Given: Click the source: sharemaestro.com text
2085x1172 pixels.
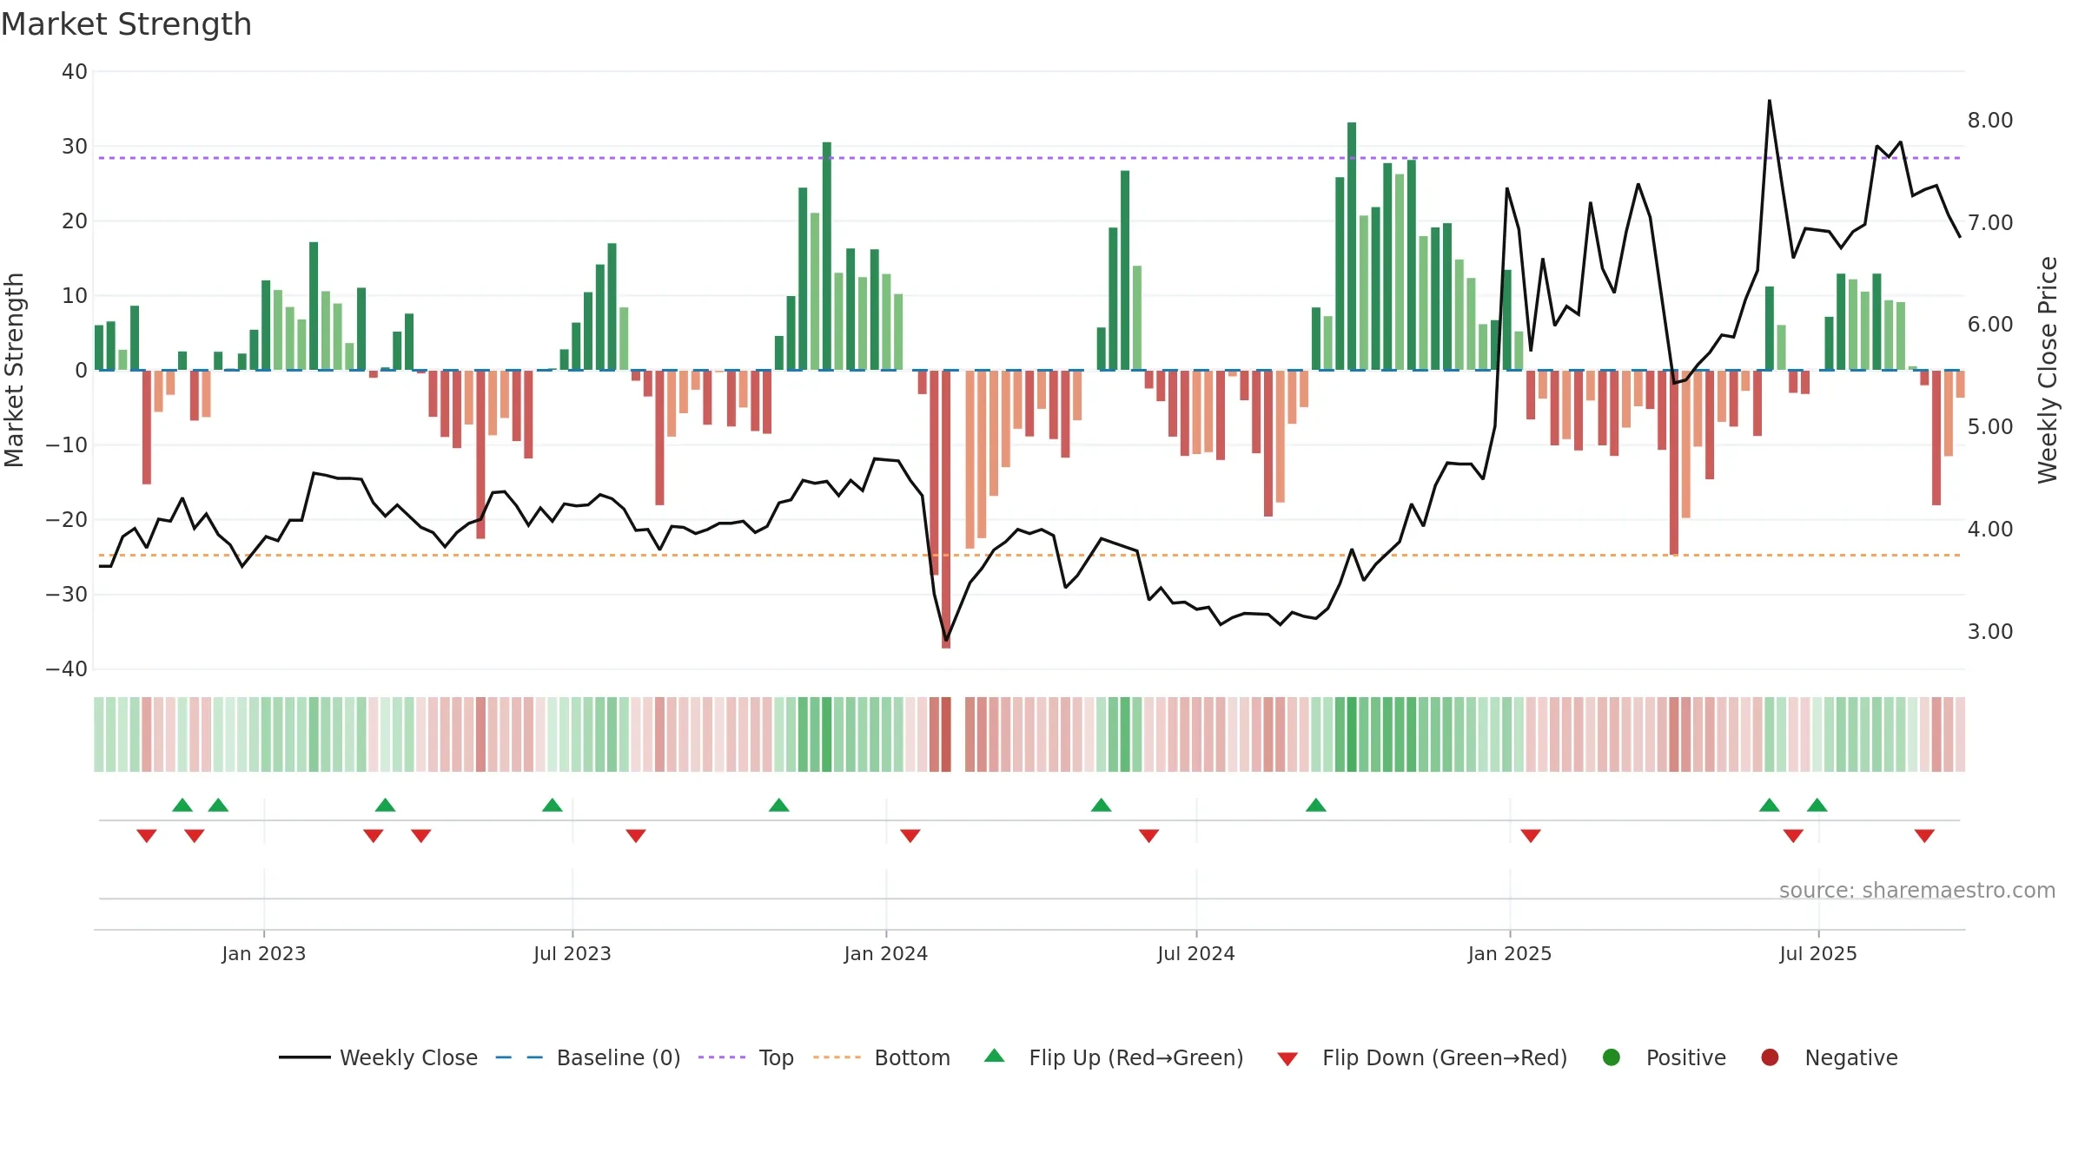Looking at the screenshot, I should click(1917, 890).
